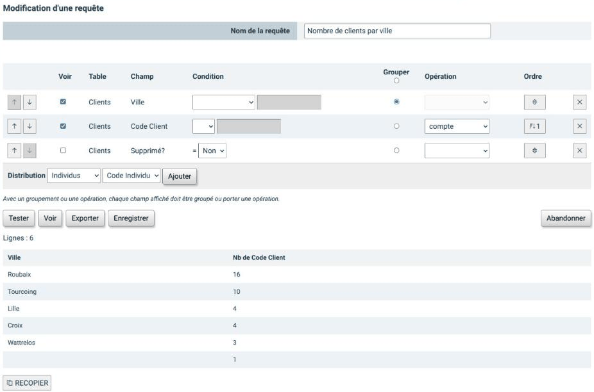The width and height of the screenshot is (594, 392).
Task: Open condition dropdown for Code Client row
Action: 203,126
